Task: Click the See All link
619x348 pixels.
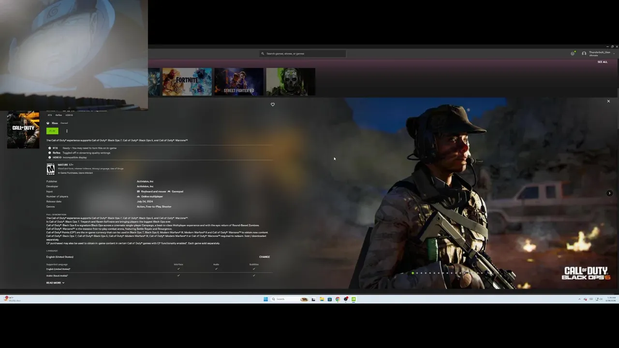Action: (x=602, y=62)
